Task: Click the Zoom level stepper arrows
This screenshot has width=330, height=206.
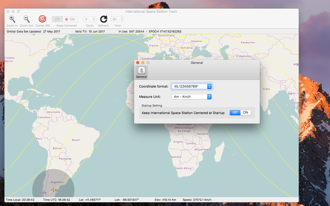Action: 94,19
